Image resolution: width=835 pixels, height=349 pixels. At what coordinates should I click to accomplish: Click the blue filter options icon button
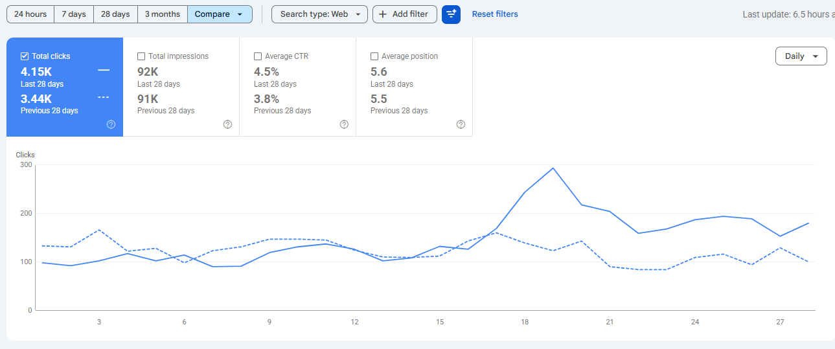point(451,14)
